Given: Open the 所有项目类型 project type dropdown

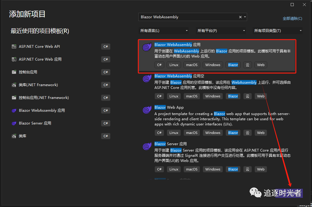Looking at the screenshot, I should coord(278,31).
